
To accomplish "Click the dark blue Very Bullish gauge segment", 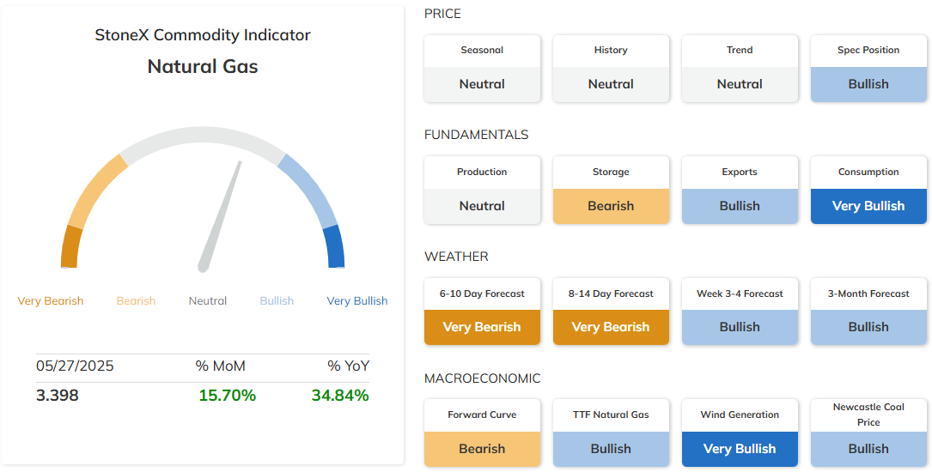I will pos(335,247).
